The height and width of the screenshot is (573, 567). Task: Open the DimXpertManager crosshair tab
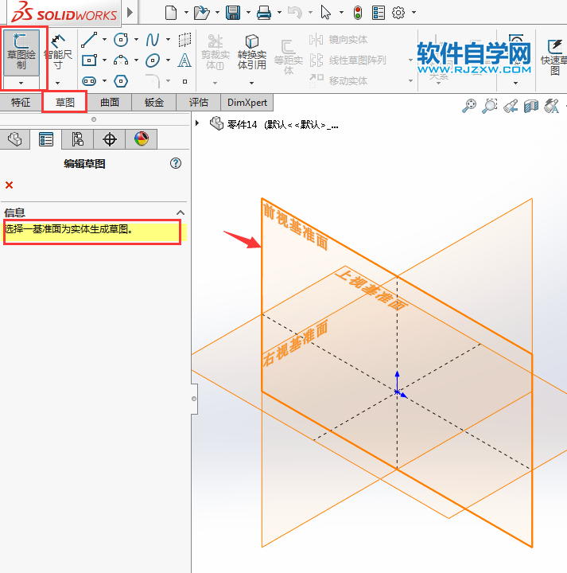point(110,139)
